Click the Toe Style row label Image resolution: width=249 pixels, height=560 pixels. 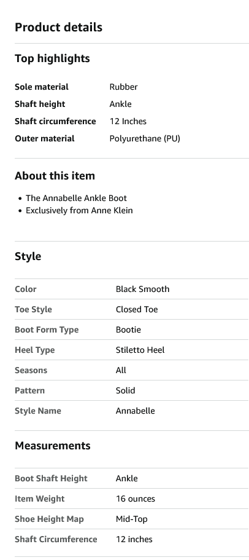click(33, 309)
